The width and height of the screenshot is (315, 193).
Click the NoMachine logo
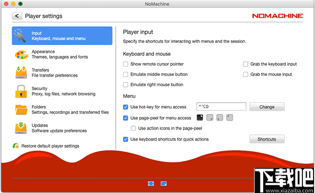coord(277,16)
